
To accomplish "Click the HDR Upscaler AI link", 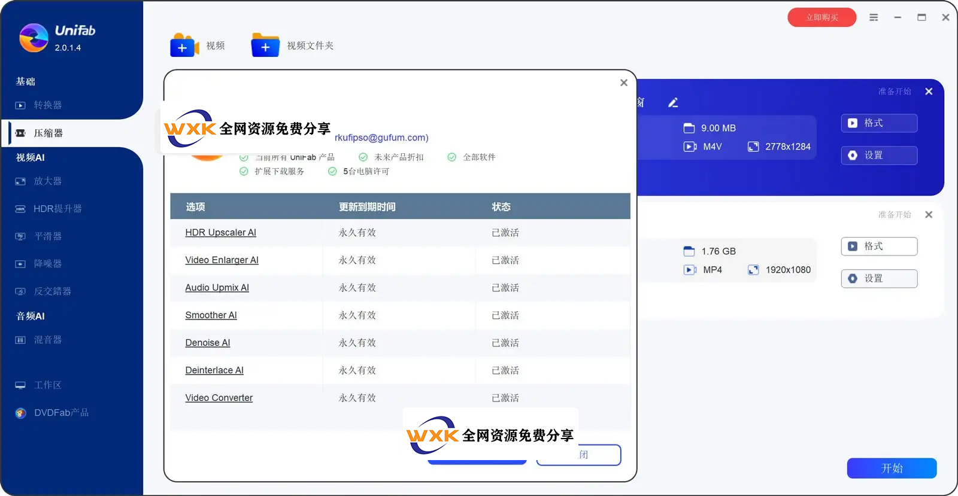I will point(220,233).
